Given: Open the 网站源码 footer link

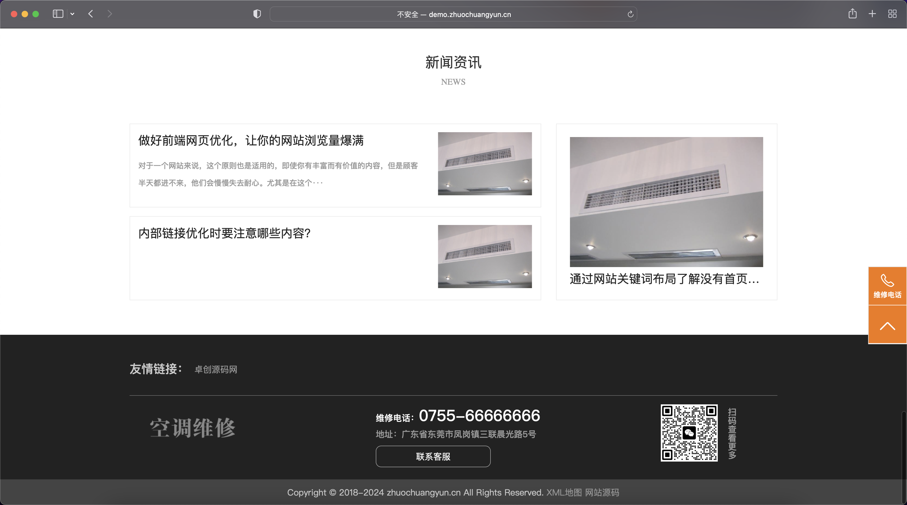Looking at the screenshot, I should 602,492.
